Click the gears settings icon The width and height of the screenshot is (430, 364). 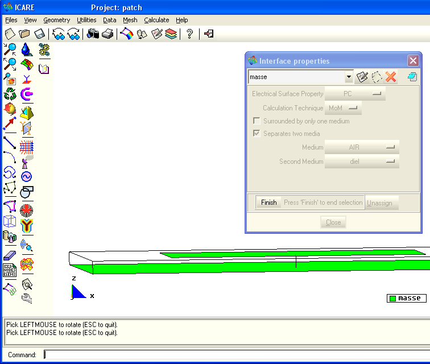pos(44,49)
